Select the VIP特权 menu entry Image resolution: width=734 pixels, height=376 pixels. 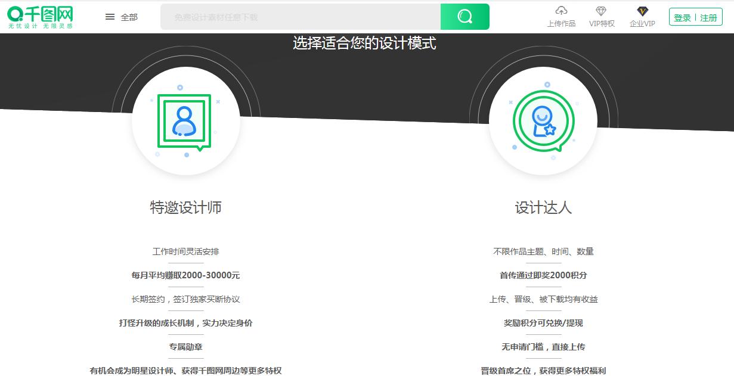click(x=600, y=24)
